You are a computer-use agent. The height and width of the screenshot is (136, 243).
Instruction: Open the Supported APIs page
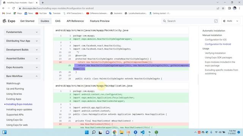click(15, 114)
